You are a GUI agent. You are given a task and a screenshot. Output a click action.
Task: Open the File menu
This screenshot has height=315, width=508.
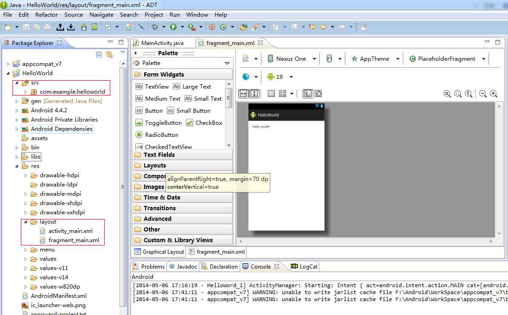pyautogui.click(x=7, y=14)
